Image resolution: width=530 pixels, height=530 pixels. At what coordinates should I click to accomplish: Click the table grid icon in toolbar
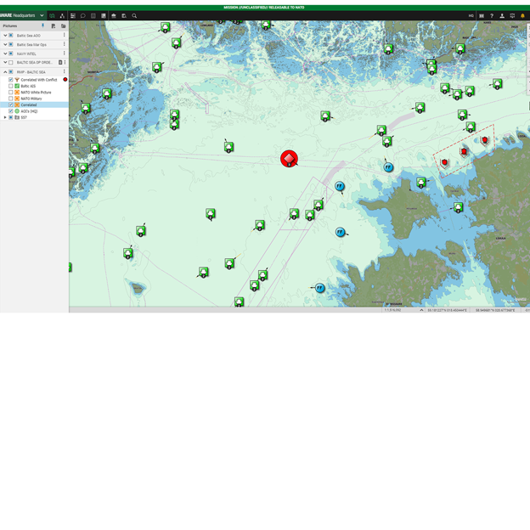click(93, 15)
